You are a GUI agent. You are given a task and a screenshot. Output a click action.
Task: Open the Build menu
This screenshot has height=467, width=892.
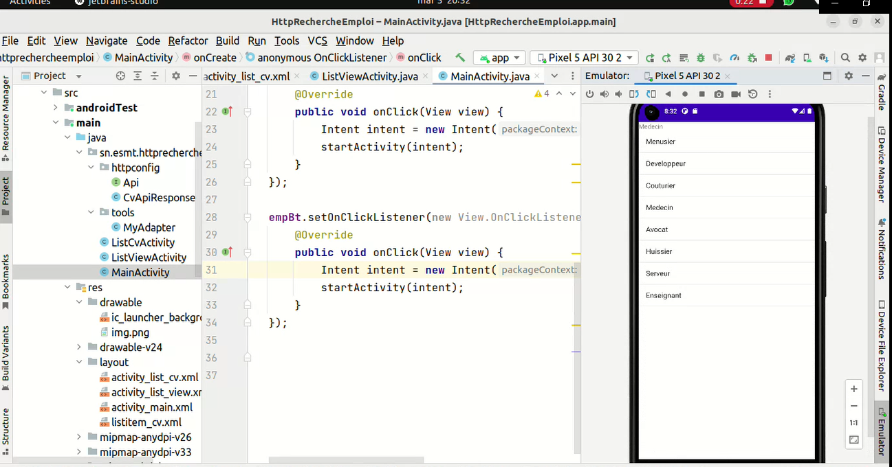228,41
